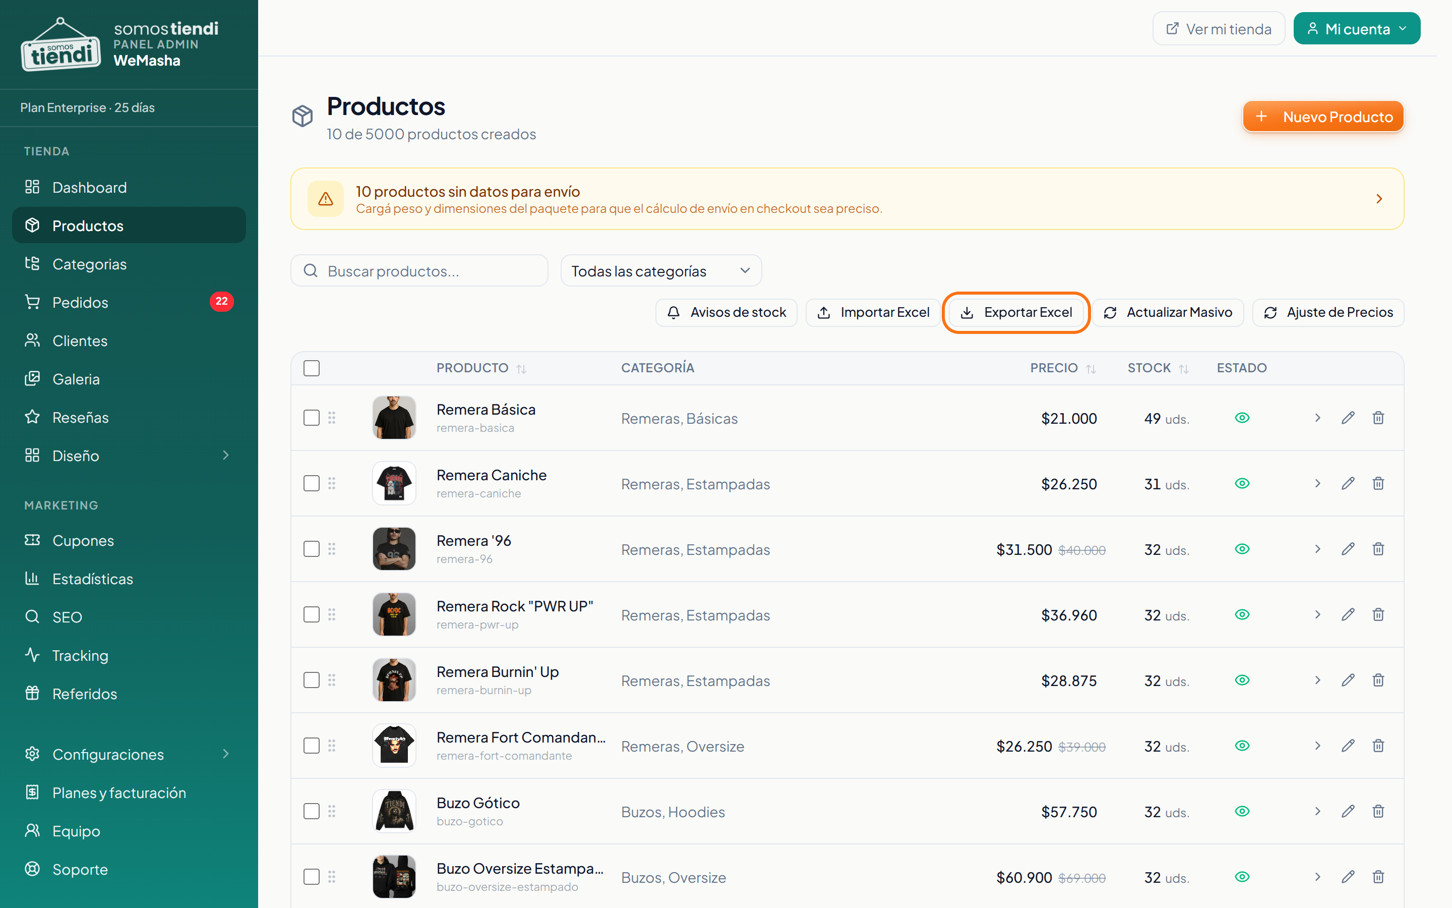Open Soporte in sidebar

point(129,869)
